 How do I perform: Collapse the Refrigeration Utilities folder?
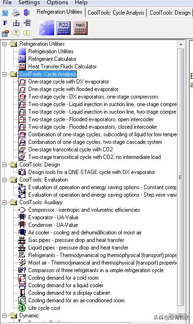pyautogui.click(x=5, y=44)
